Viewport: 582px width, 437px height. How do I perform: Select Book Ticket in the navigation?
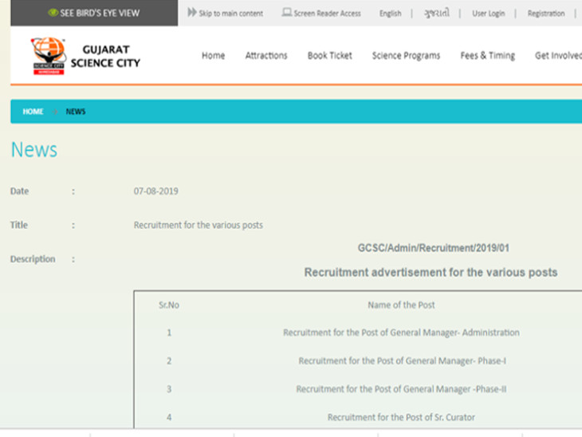(x=329, y=56)
